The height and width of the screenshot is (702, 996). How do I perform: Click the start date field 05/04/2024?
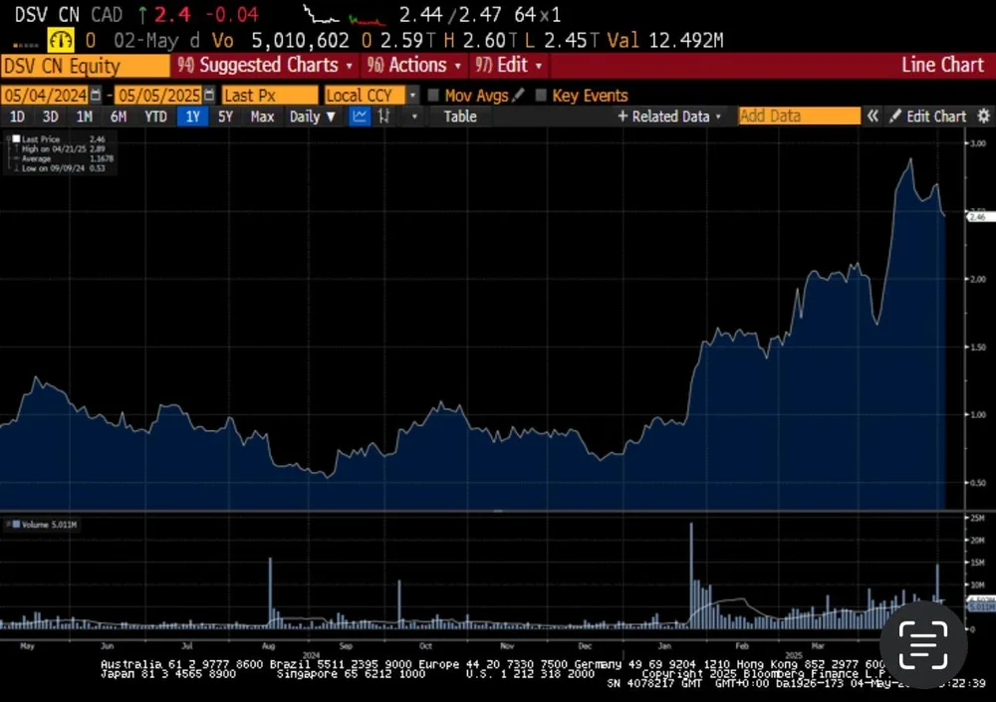(45, 96)
